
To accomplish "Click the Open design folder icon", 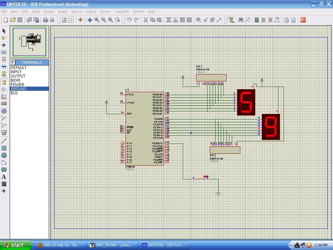I will [13, 20].
